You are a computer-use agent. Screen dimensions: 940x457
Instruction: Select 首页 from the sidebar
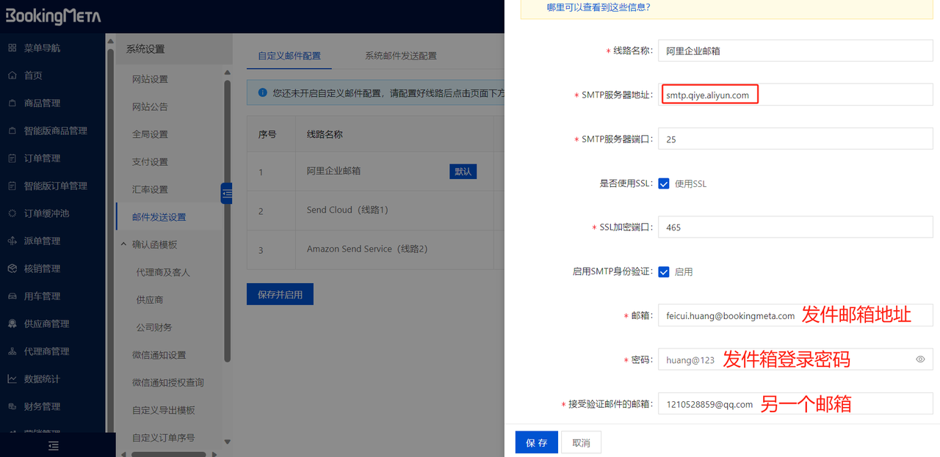[37, 75]
